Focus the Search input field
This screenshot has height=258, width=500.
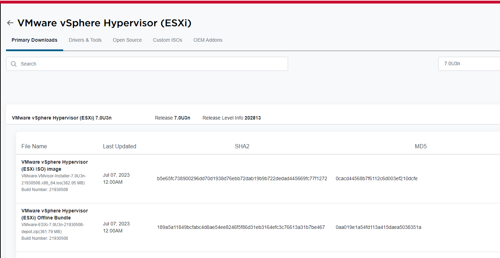[x=147, y=64]
